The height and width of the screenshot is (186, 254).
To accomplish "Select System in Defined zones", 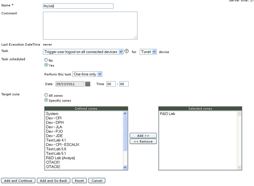I will click(84, 114).
